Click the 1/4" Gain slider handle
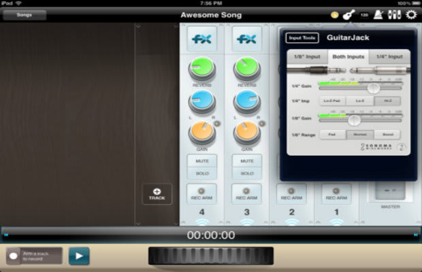Screen dimensions: 422x272 click(x=373, y=88)
